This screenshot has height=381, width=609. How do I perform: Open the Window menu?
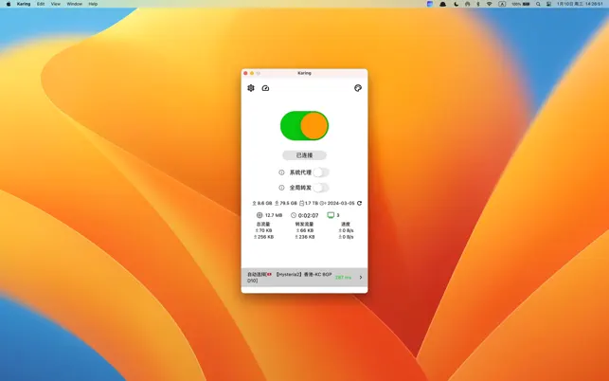[74, 4]
